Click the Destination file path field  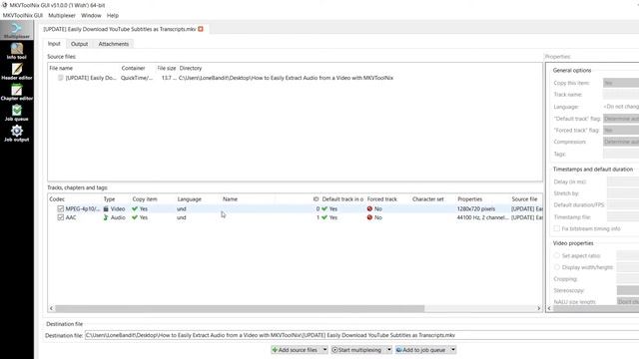pos(361,335)
